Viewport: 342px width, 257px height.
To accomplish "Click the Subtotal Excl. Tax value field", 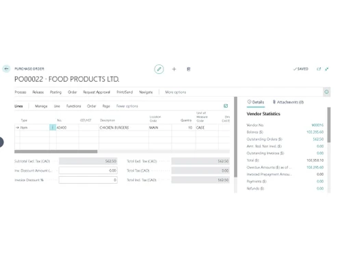I will pyautogui.click(x=88, y=161).
